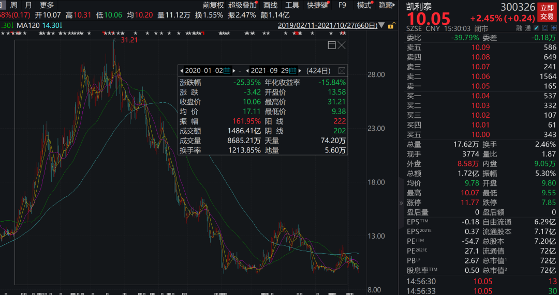This screenshot has width=559, height=295.
Task: Open end date calendar picker 2021-09-29
Action: tap(292, 70)
